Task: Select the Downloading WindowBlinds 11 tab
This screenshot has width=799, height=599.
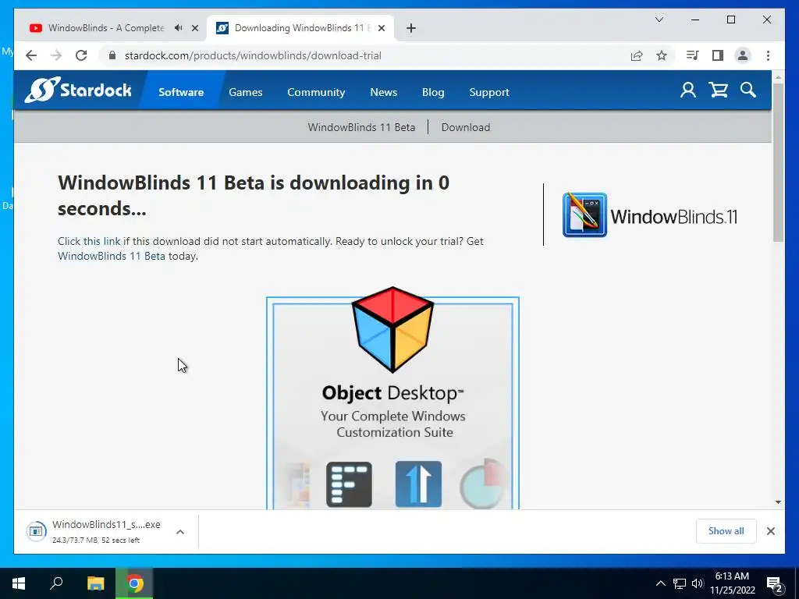Action: tap(300, 28)
